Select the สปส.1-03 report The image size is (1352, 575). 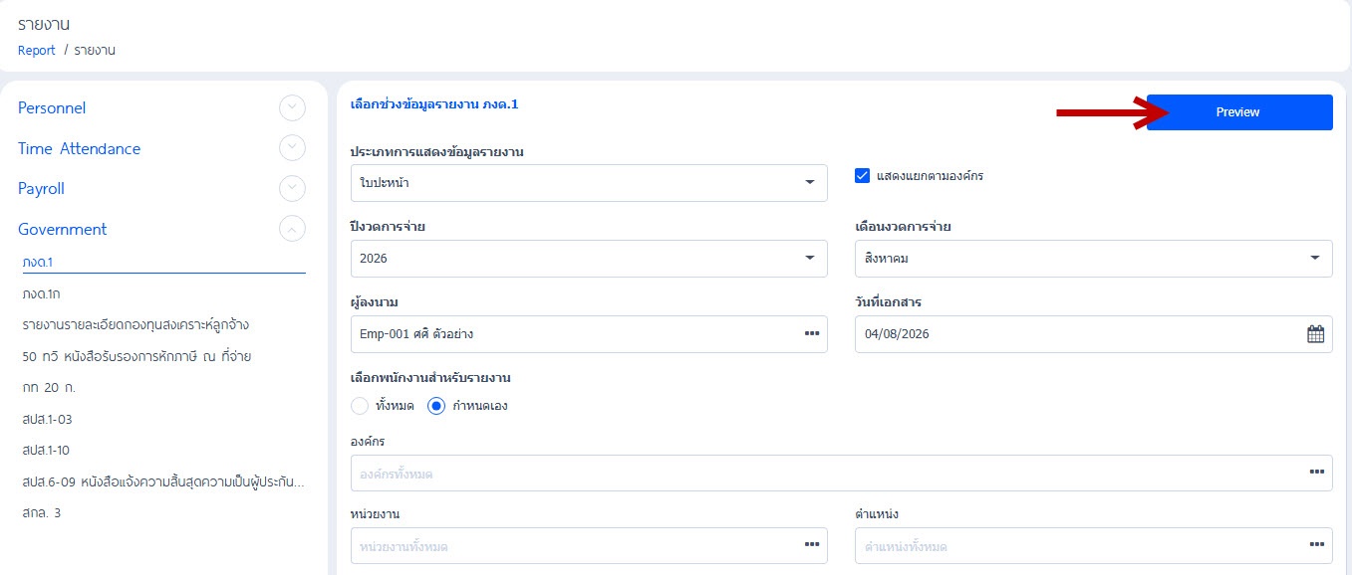pyautogui.click(x=47, y=419)
